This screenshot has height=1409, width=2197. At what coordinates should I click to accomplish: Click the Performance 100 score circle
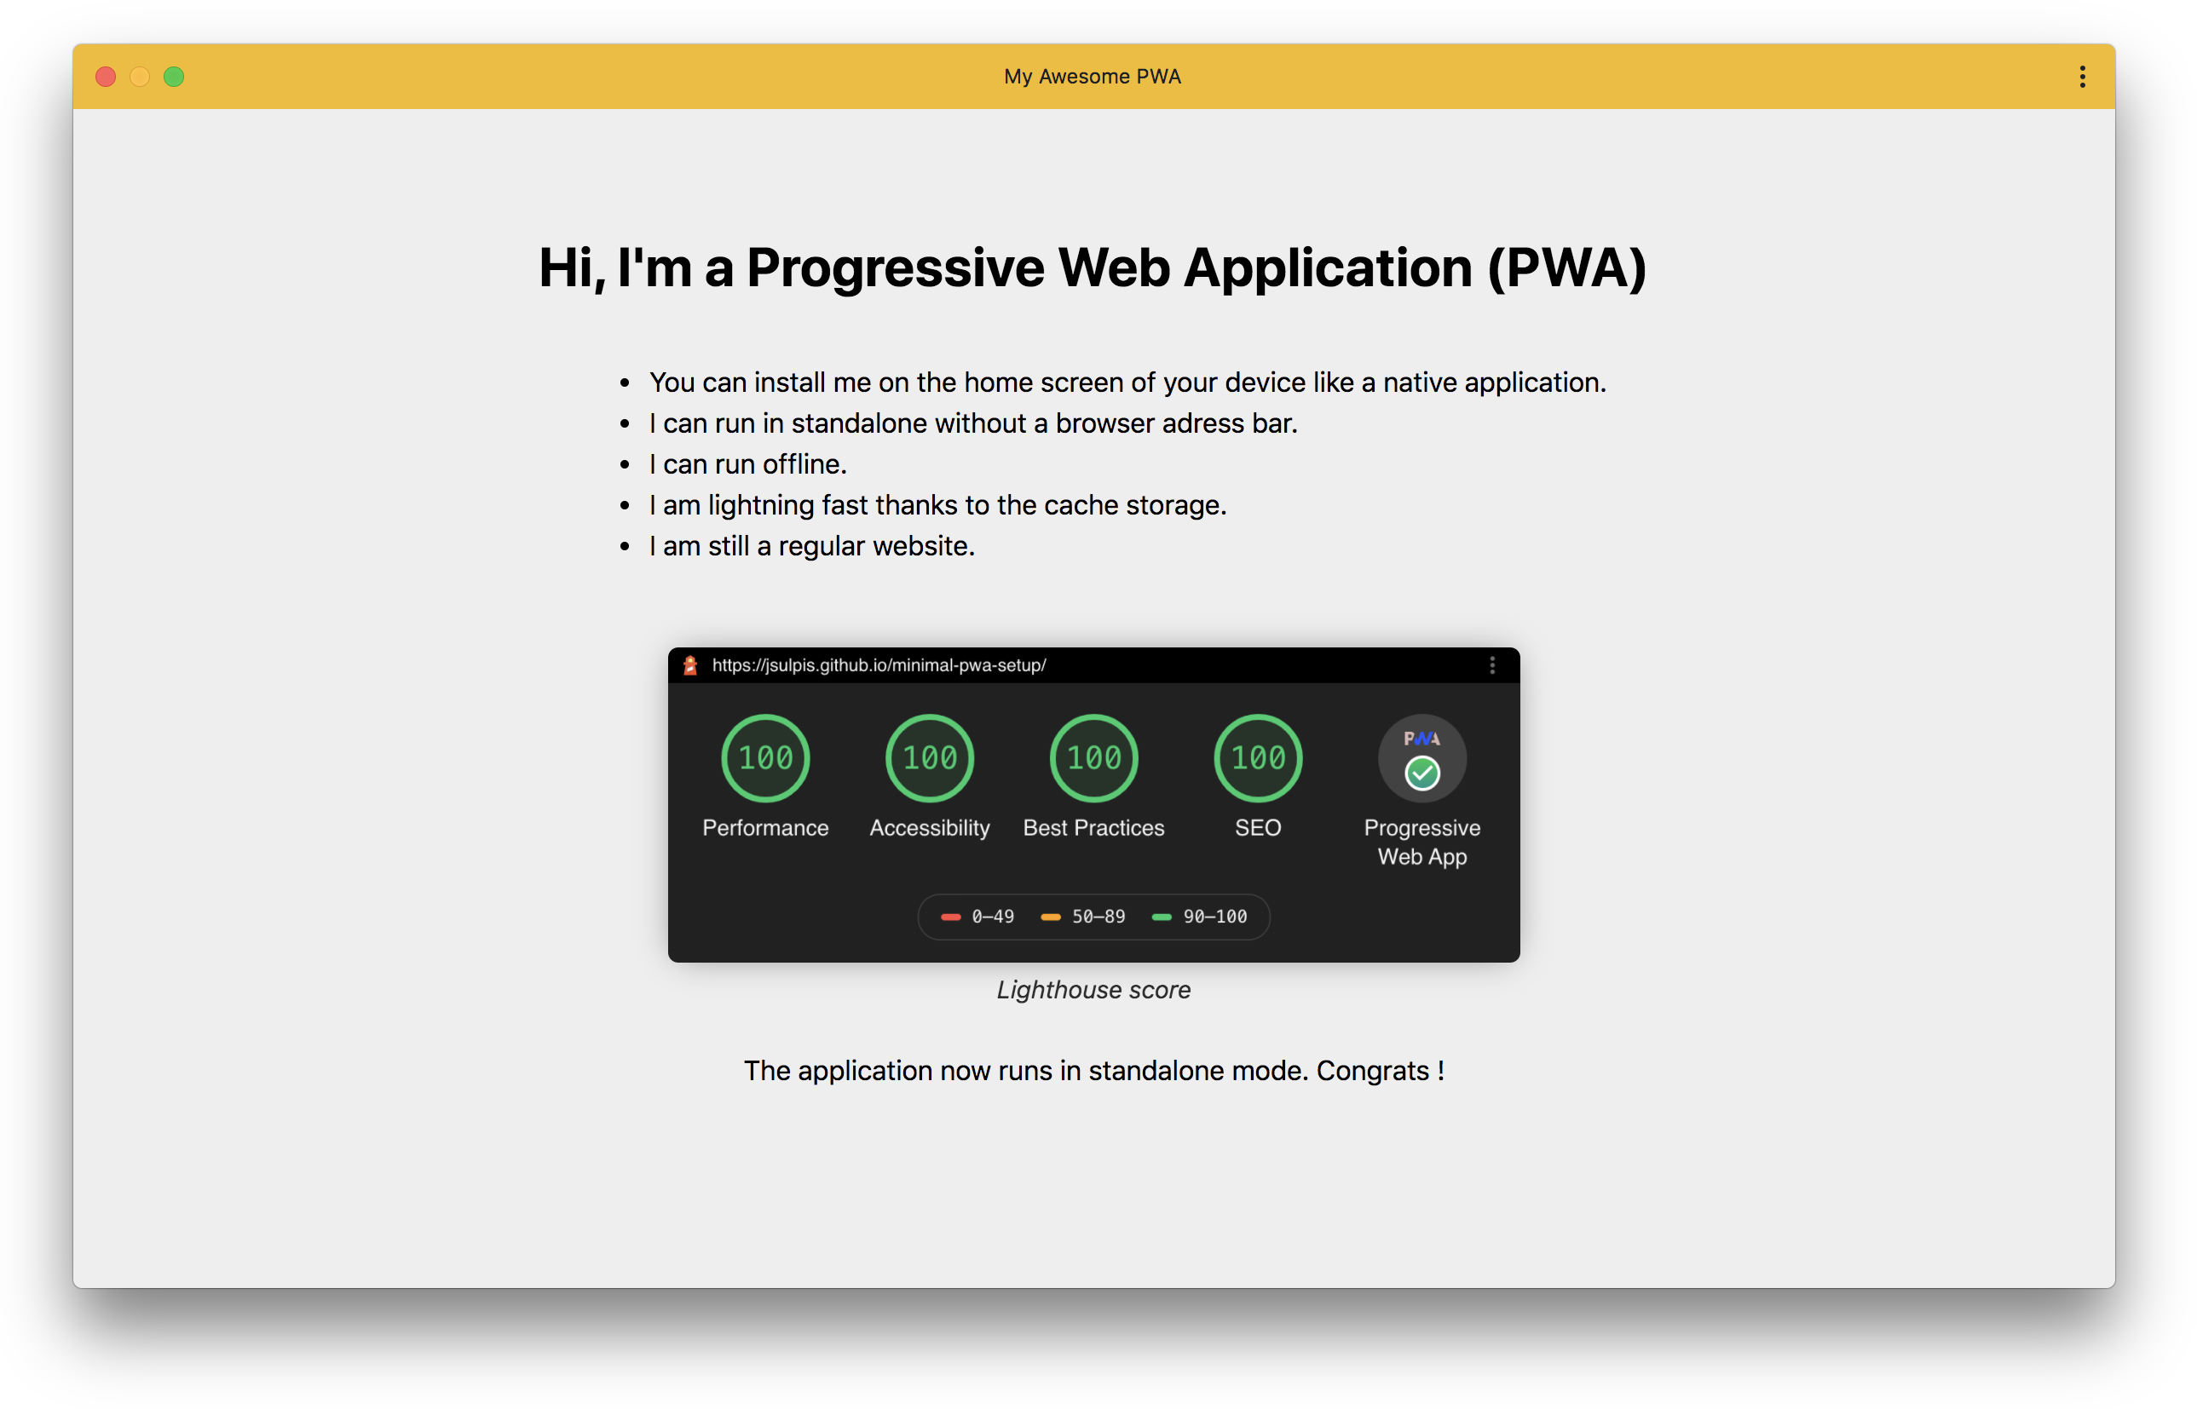765,757
